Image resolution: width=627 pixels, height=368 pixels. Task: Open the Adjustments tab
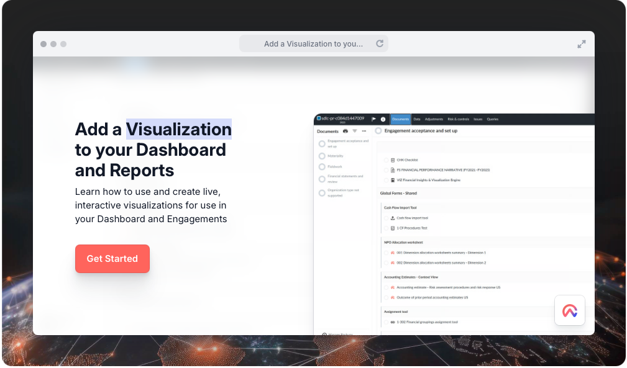click(x=434, y=119)
